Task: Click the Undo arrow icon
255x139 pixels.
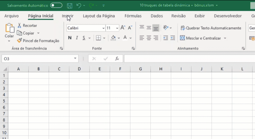Action: pos(79,5)
